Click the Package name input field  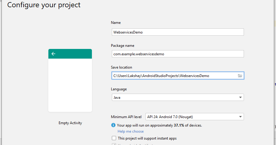point(178,54)
